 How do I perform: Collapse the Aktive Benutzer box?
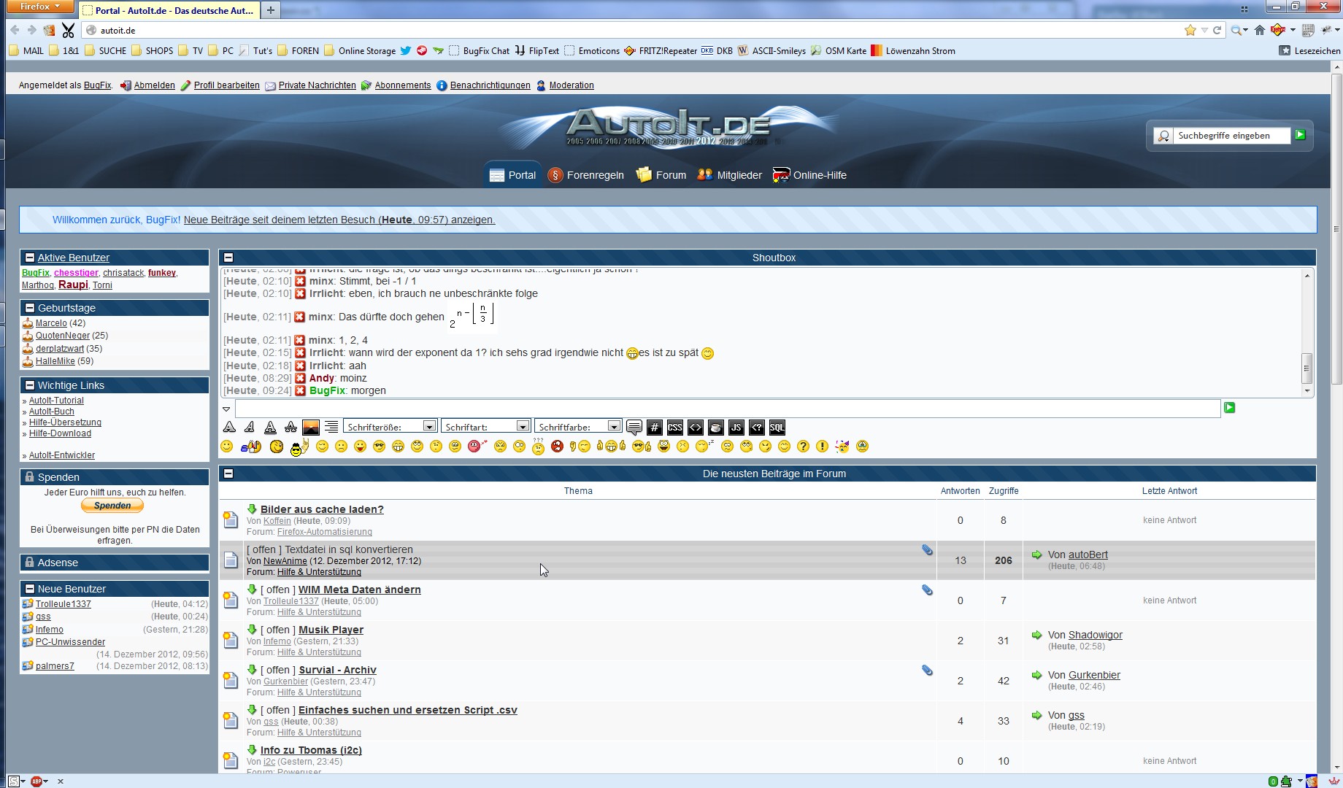pos(30,258)
